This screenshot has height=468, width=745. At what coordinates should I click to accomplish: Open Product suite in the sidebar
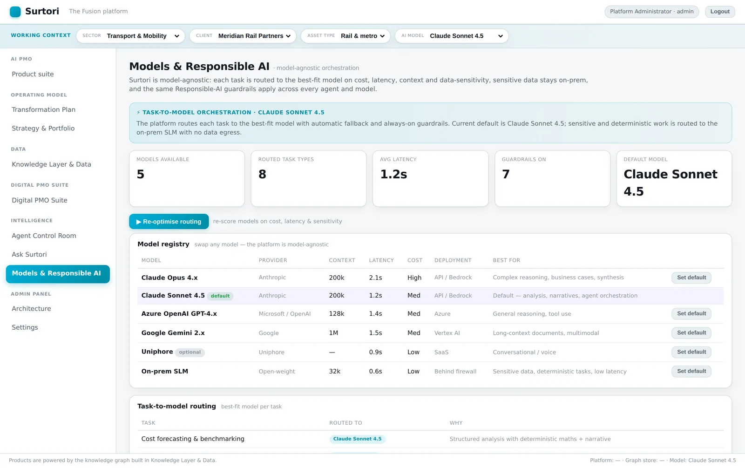[58, 74]
